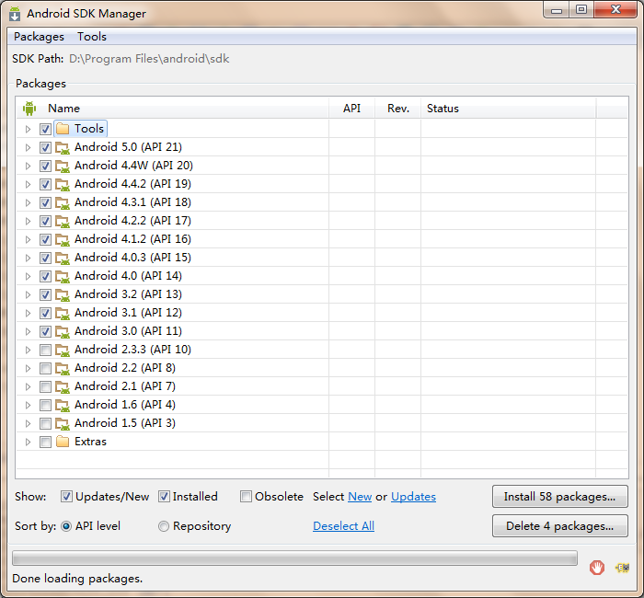Select the Android 3.1 (API 12) row label
Image resolution: width=644 pixels, height=598 pixels.
tap(128, 313)
